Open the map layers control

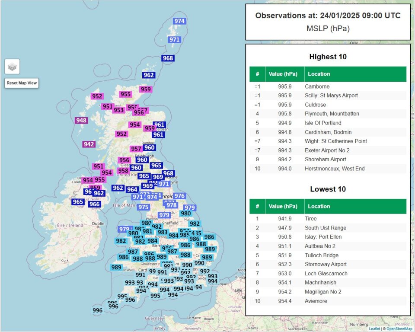click(x=12, y=67)
